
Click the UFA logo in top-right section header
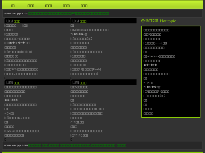coord(76,21)
